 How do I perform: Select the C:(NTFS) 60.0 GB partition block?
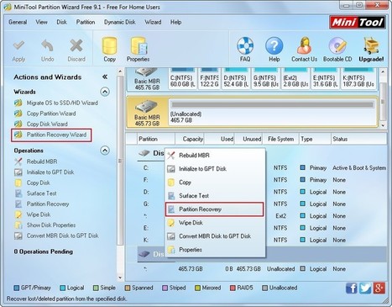pyautogui.click(x=182, y=78)
